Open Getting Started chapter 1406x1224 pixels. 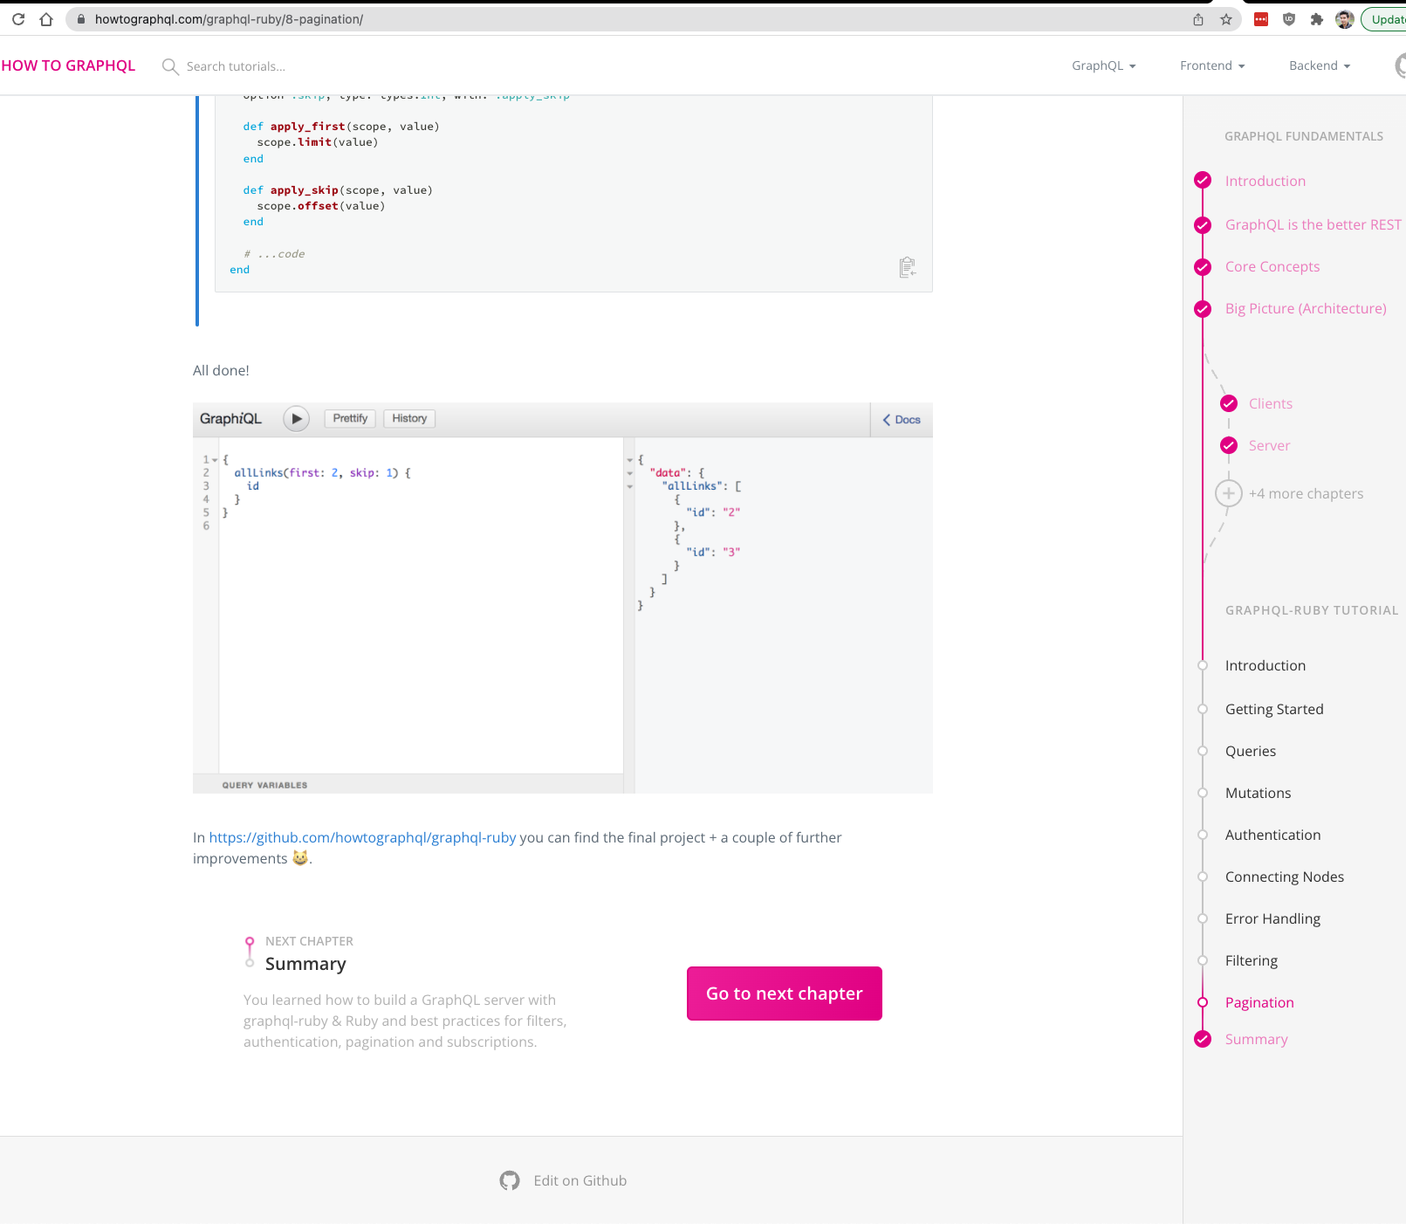pyautogui.click(x=1274, y=709)
